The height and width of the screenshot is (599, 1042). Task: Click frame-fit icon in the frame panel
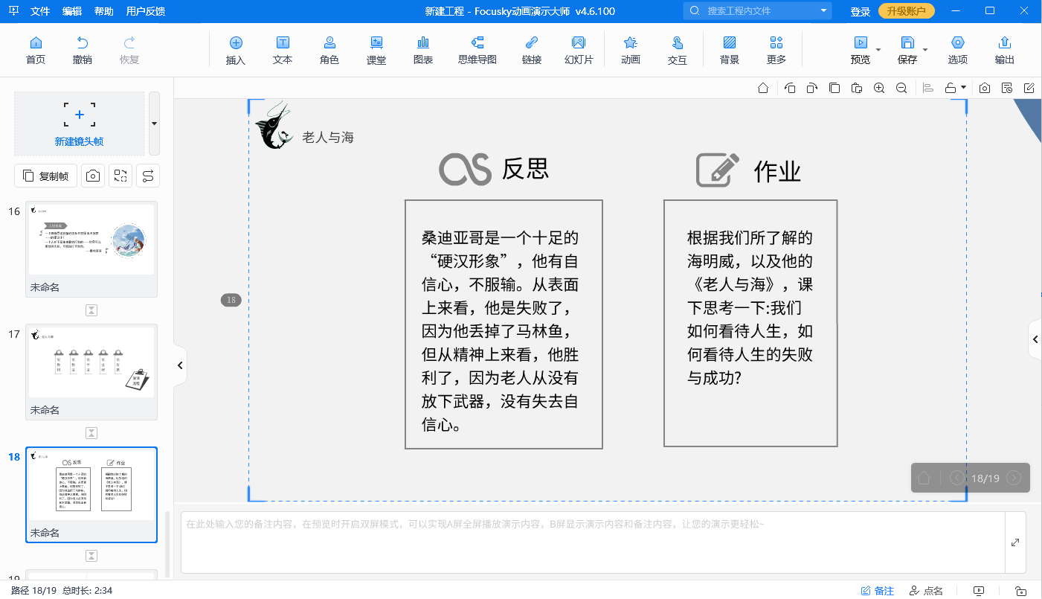coord(120,176)
